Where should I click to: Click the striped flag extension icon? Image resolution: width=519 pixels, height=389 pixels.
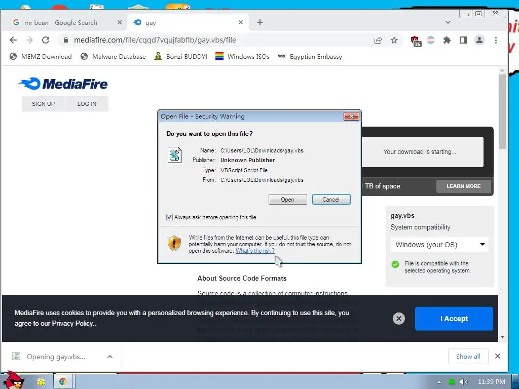[x=431, y=41]
